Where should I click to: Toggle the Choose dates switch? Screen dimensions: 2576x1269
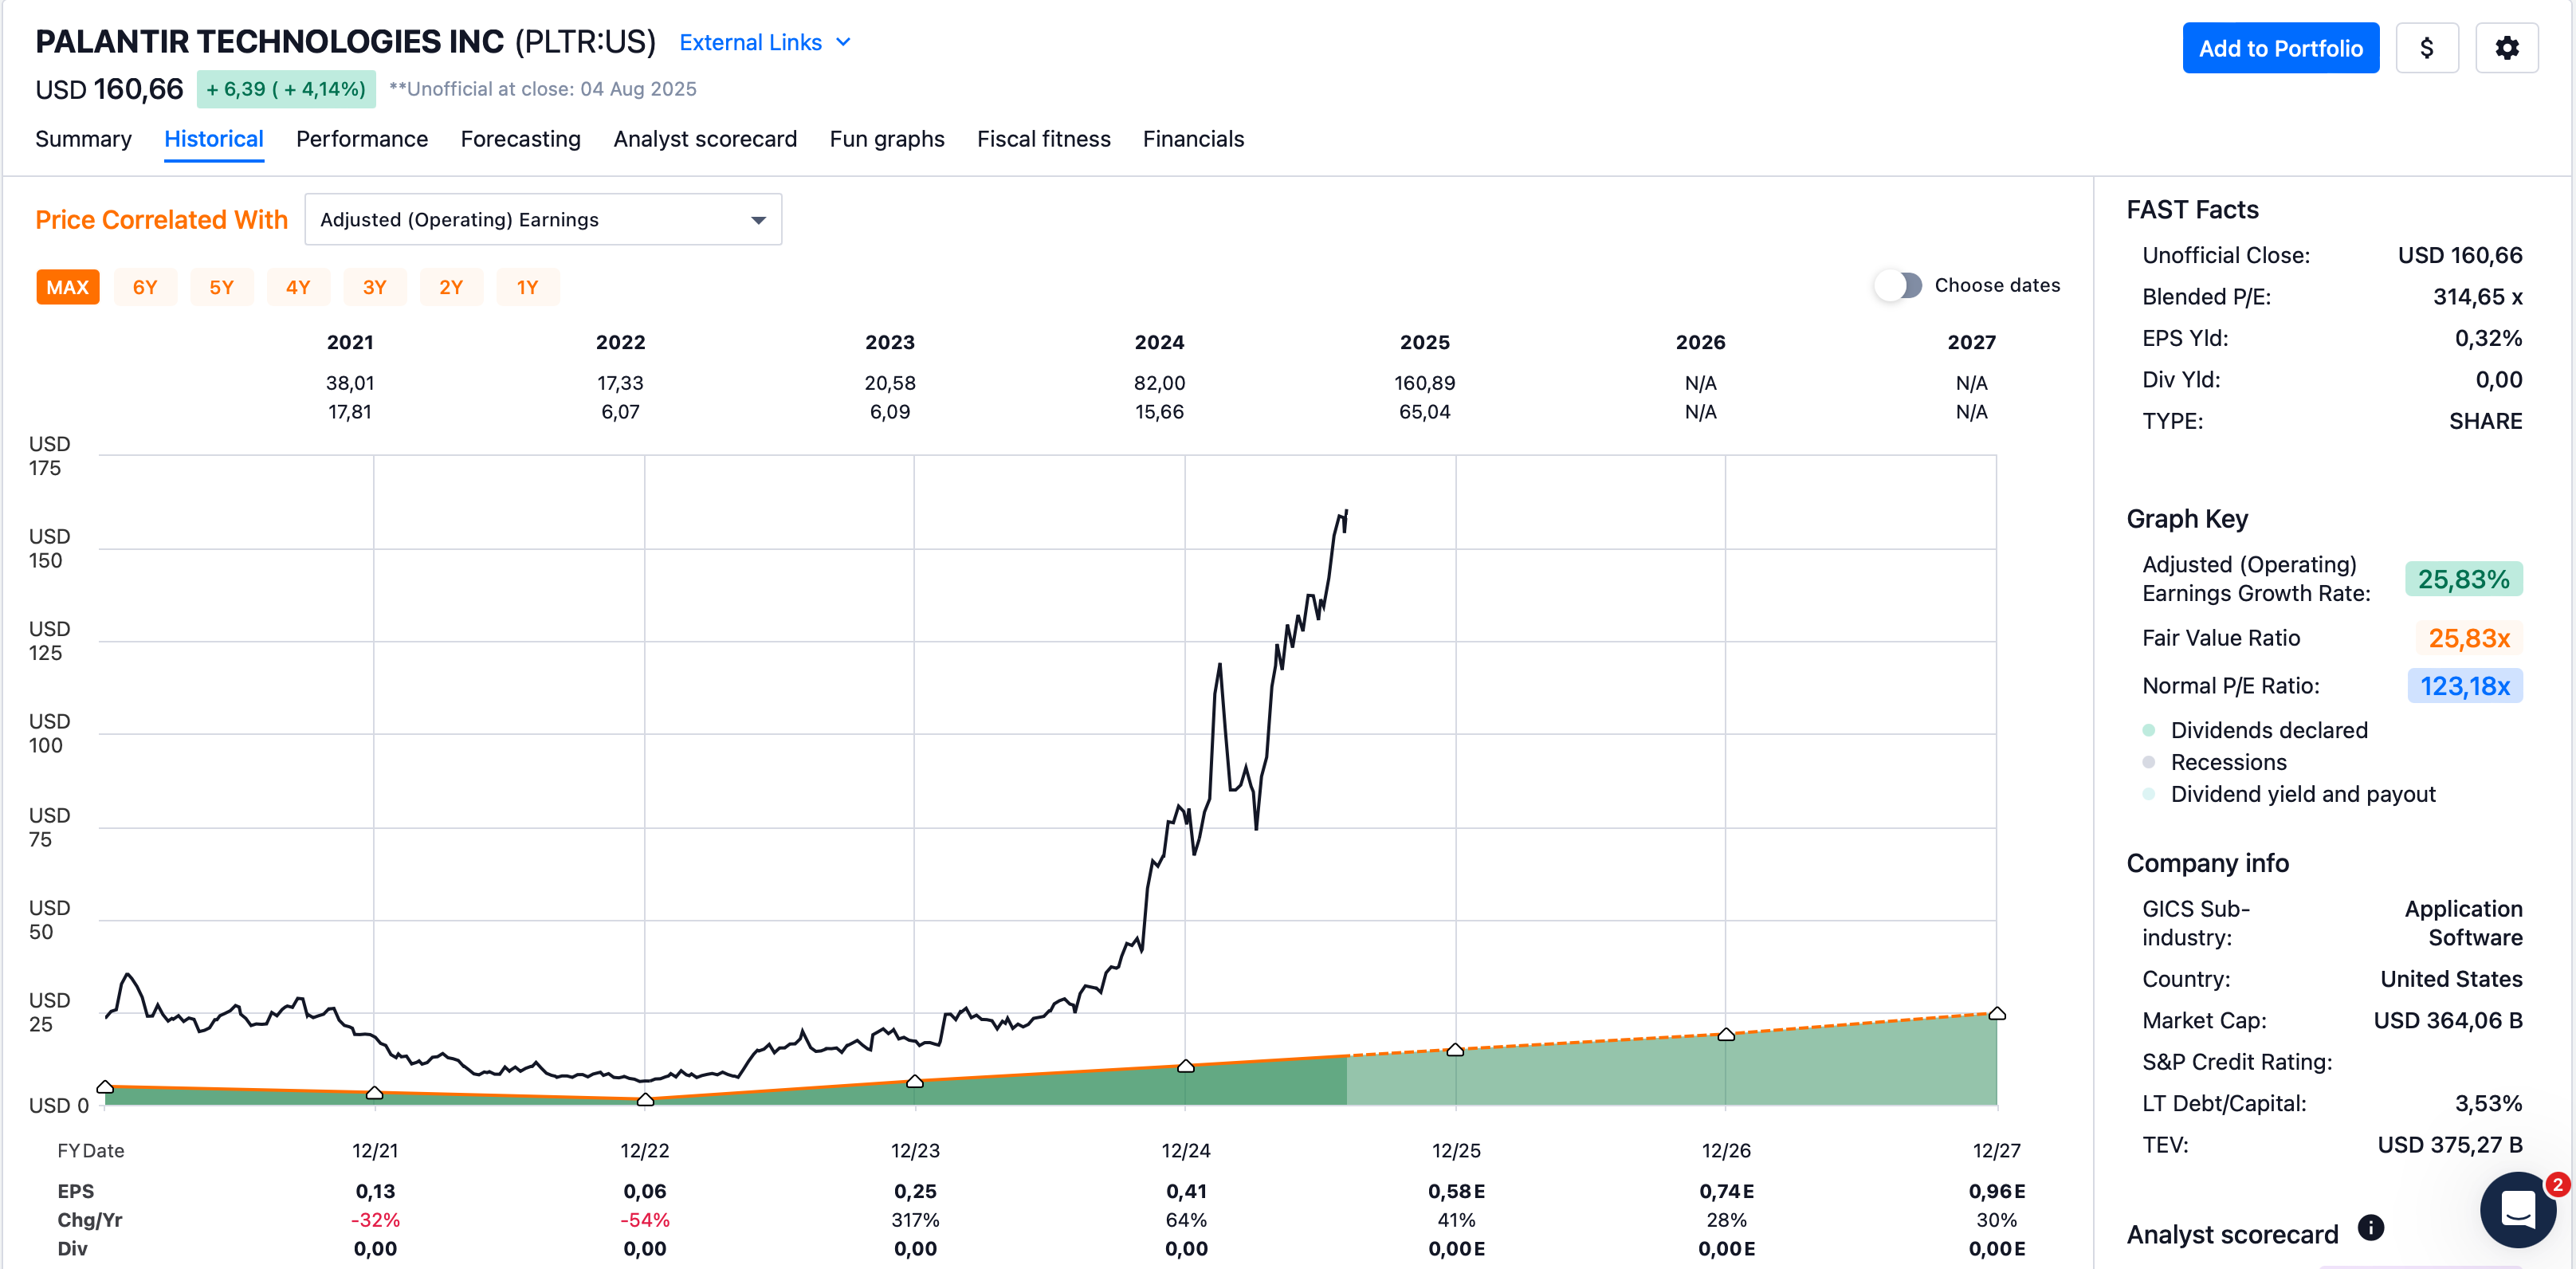pos(1898,285)
